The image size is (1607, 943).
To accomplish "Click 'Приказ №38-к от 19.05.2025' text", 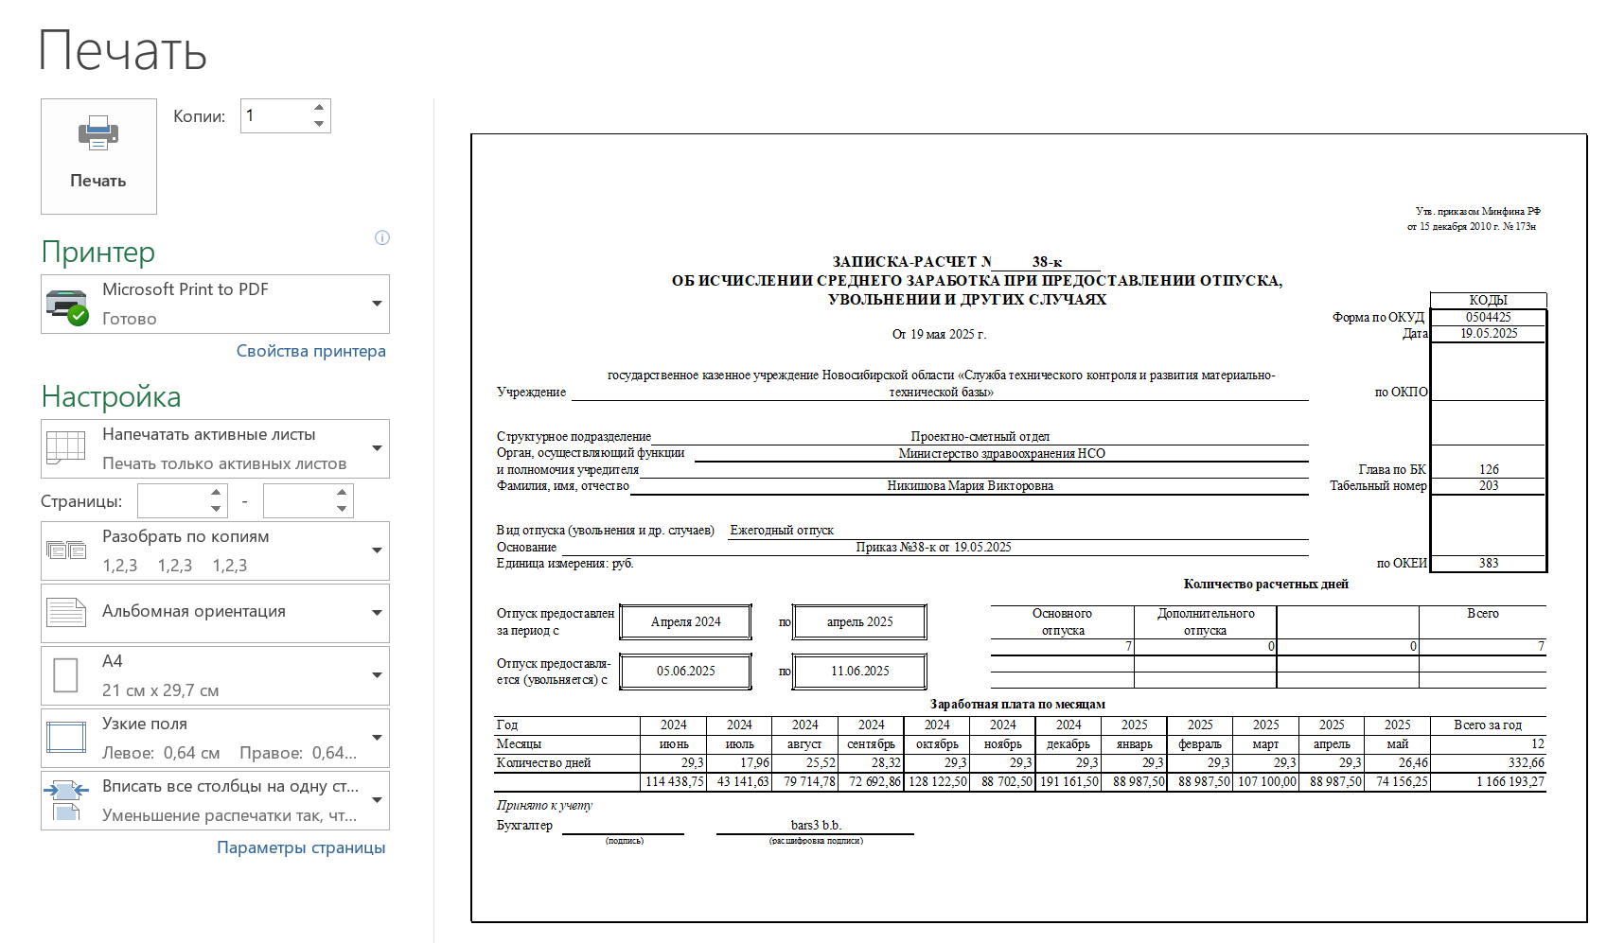I will 933,548.
